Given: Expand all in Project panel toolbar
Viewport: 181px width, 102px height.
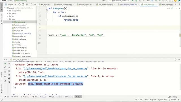Looking at the screenshot, I should click(23, 5).
